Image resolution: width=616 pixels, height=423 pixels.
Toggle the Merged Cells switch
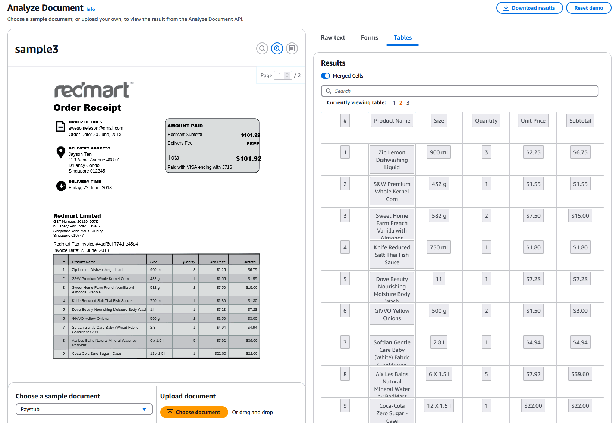click(x=326, y=76)
